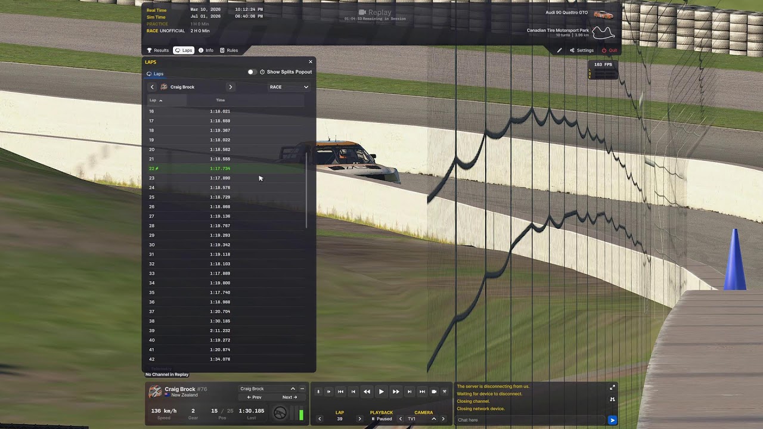
Task: Go to previous replay lap
Action: coord(320,419)
